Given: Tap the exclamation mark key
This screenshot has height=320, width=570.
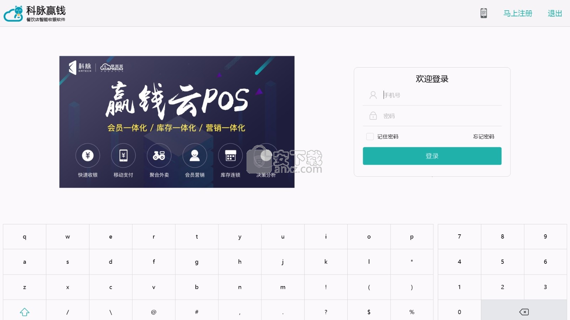Looking at the screenshot, I should click(326, 287).
